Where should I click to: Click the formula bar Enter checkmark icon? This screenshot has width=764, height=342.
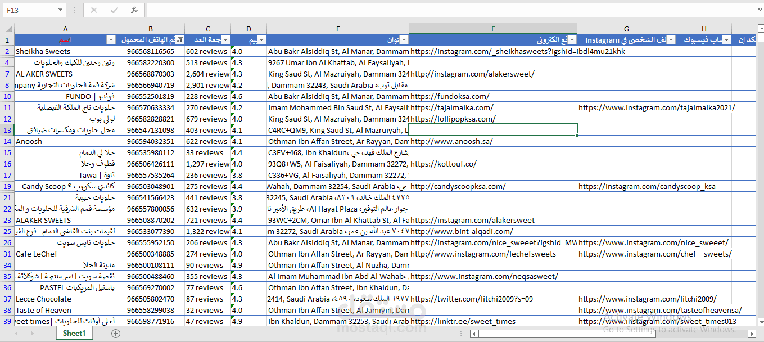click(114, 10)
